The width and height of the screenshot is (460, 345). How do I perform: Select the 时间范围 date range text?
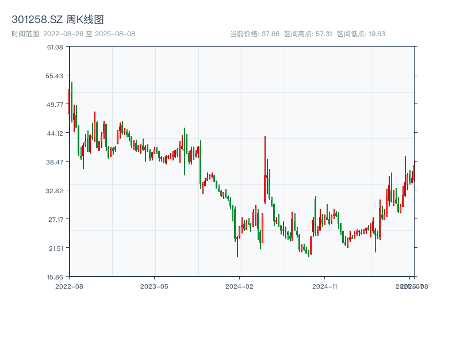click(73, 34)
